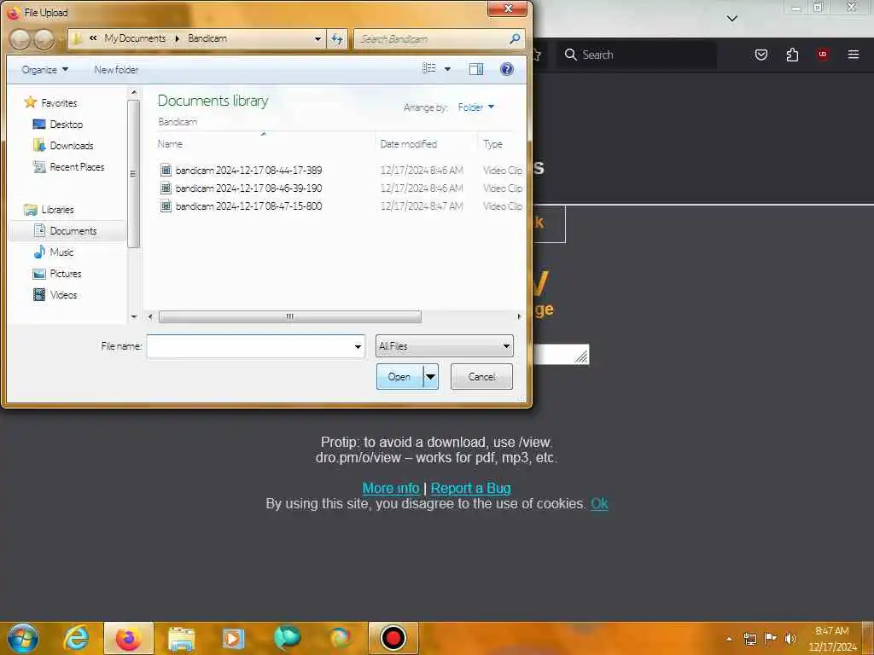Refresh the Bandicam folder listing
The height and width of the screenshot is (655, 874).
337,39
